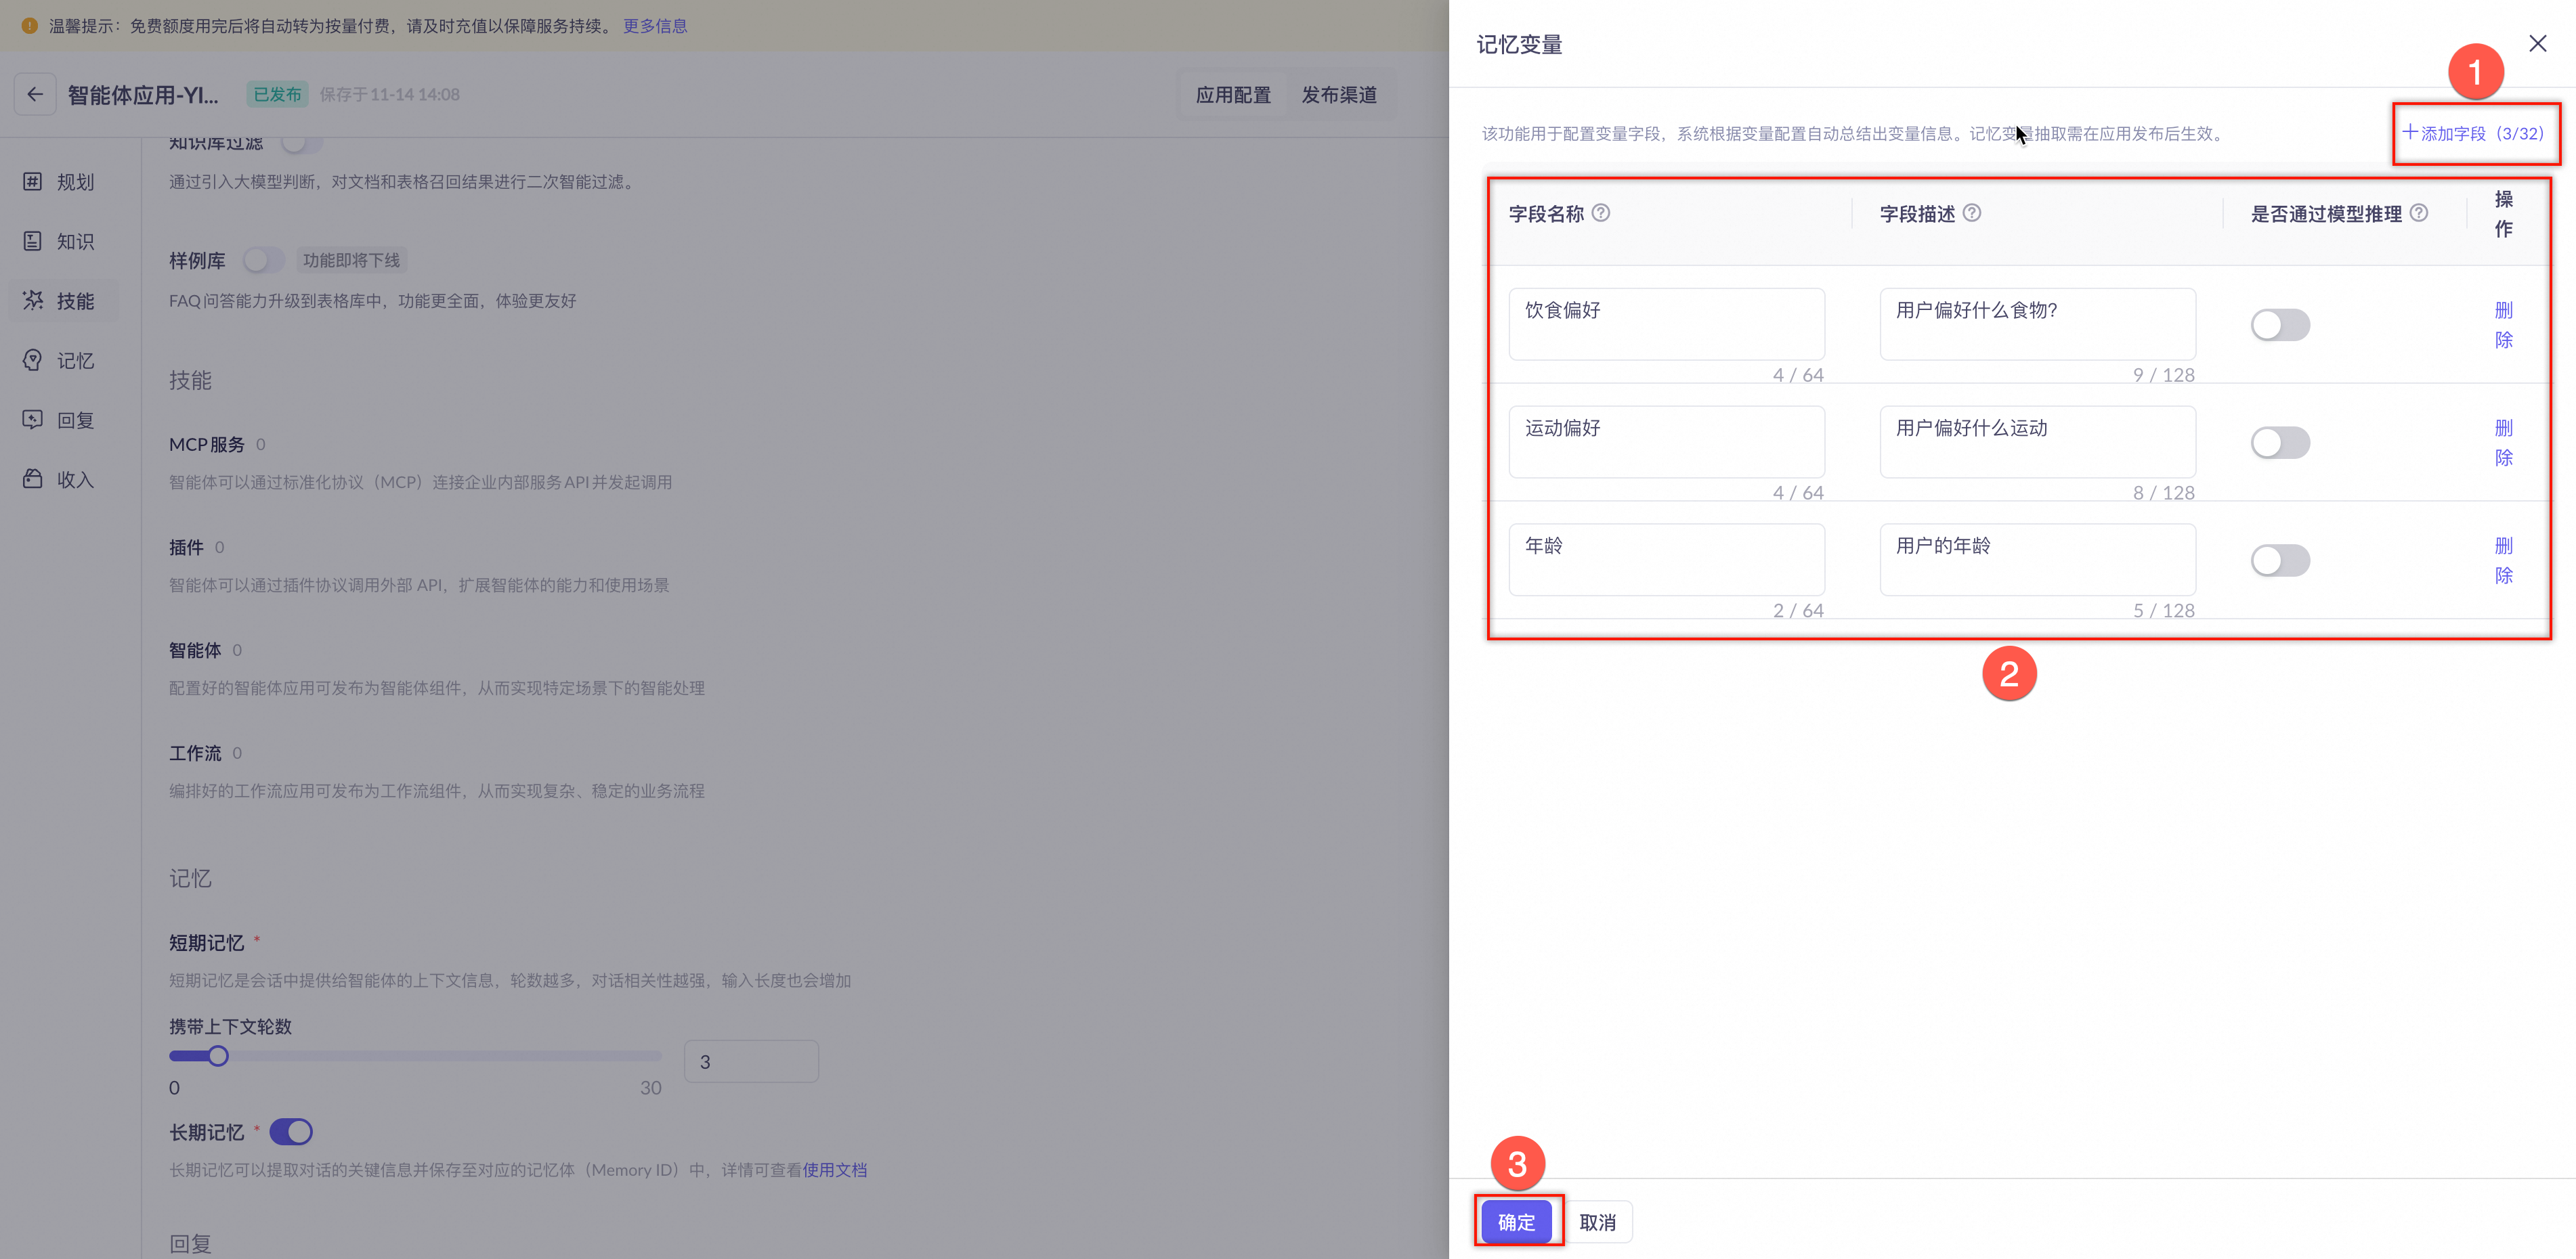Enable model inference toggle for 年龄
Image resolution: width=2576 pixels, height=1259 pixels.
pos(2280,560)
